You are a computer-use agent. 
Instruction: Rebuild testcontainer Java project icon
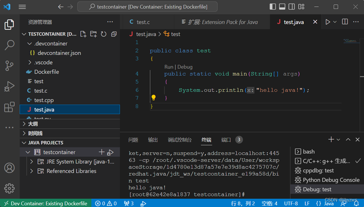tap(110, 152)
